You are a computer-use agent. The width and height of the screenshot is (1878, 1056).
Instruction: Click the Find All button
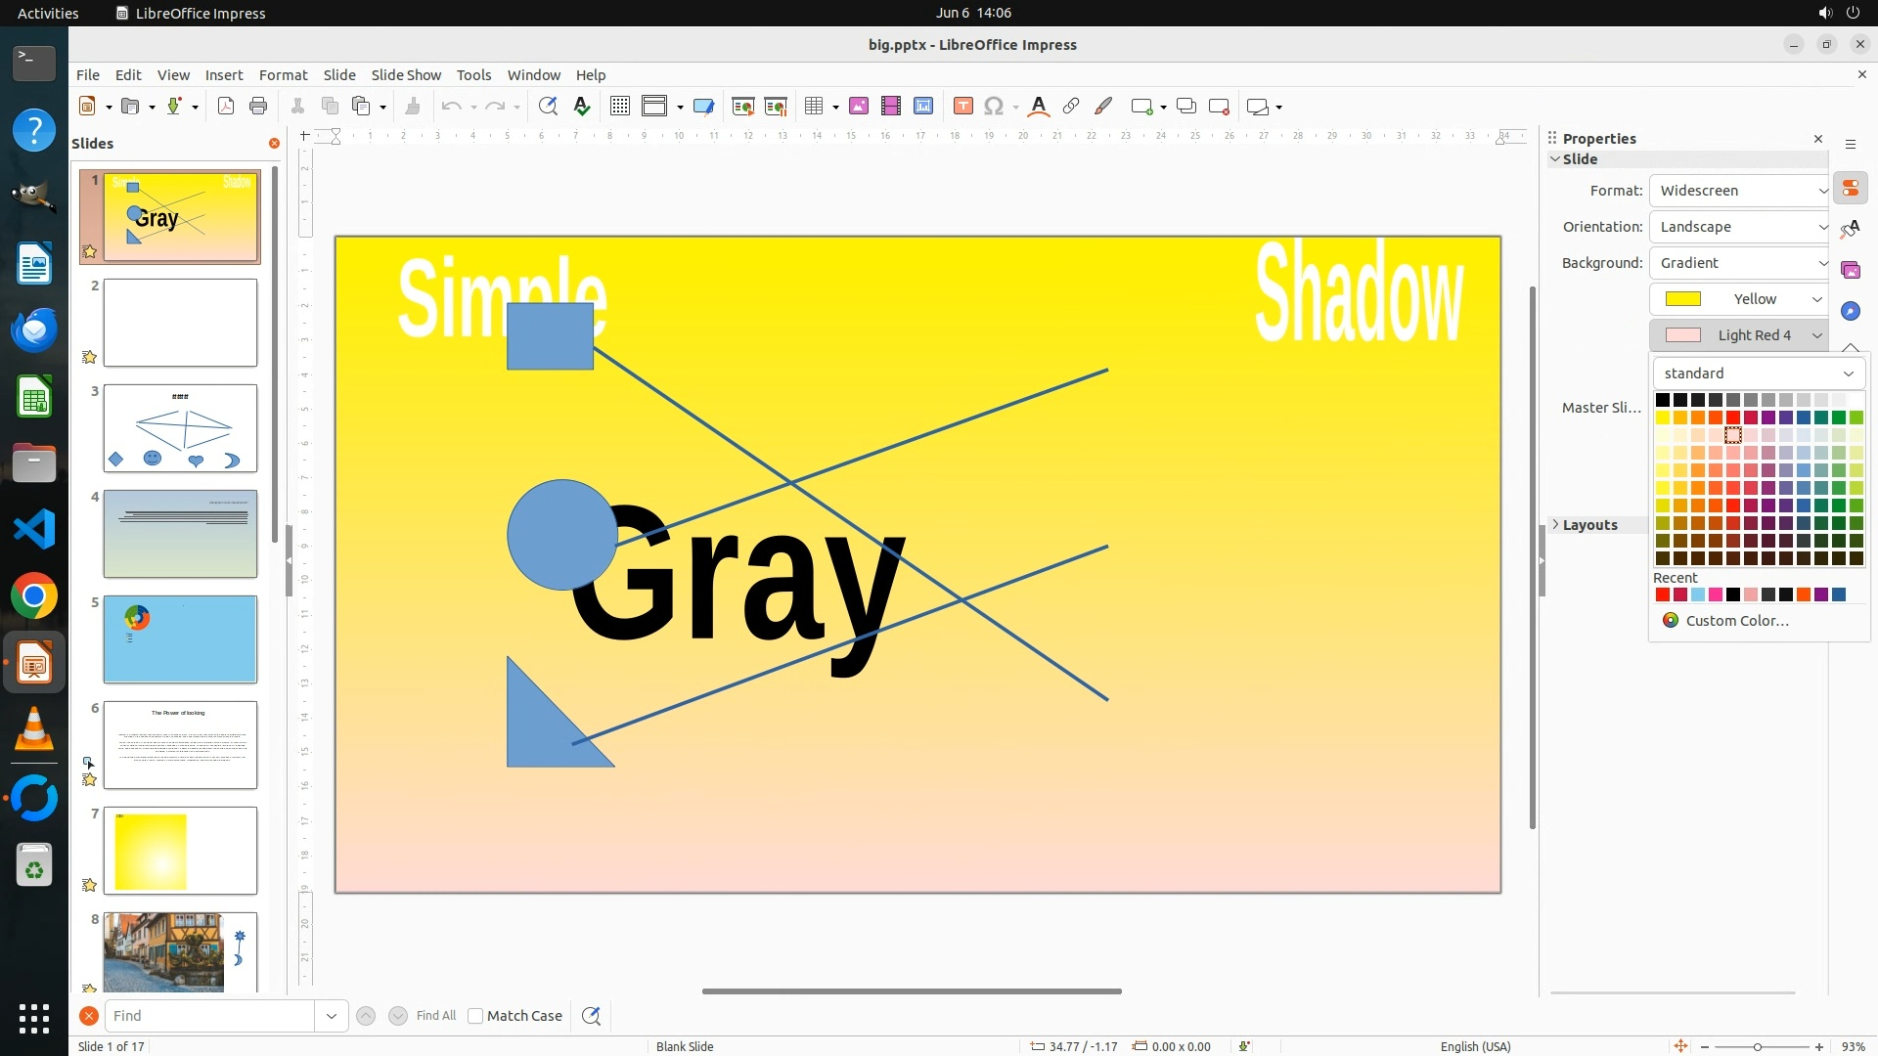pyautogui.click(x=435, y=1016)
